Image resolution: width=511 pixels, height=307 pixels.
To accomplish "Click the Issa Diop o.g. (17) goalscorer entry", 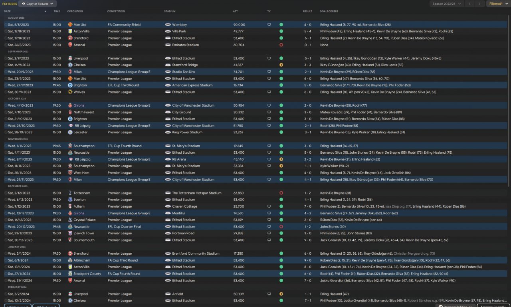I will point(398,206).
